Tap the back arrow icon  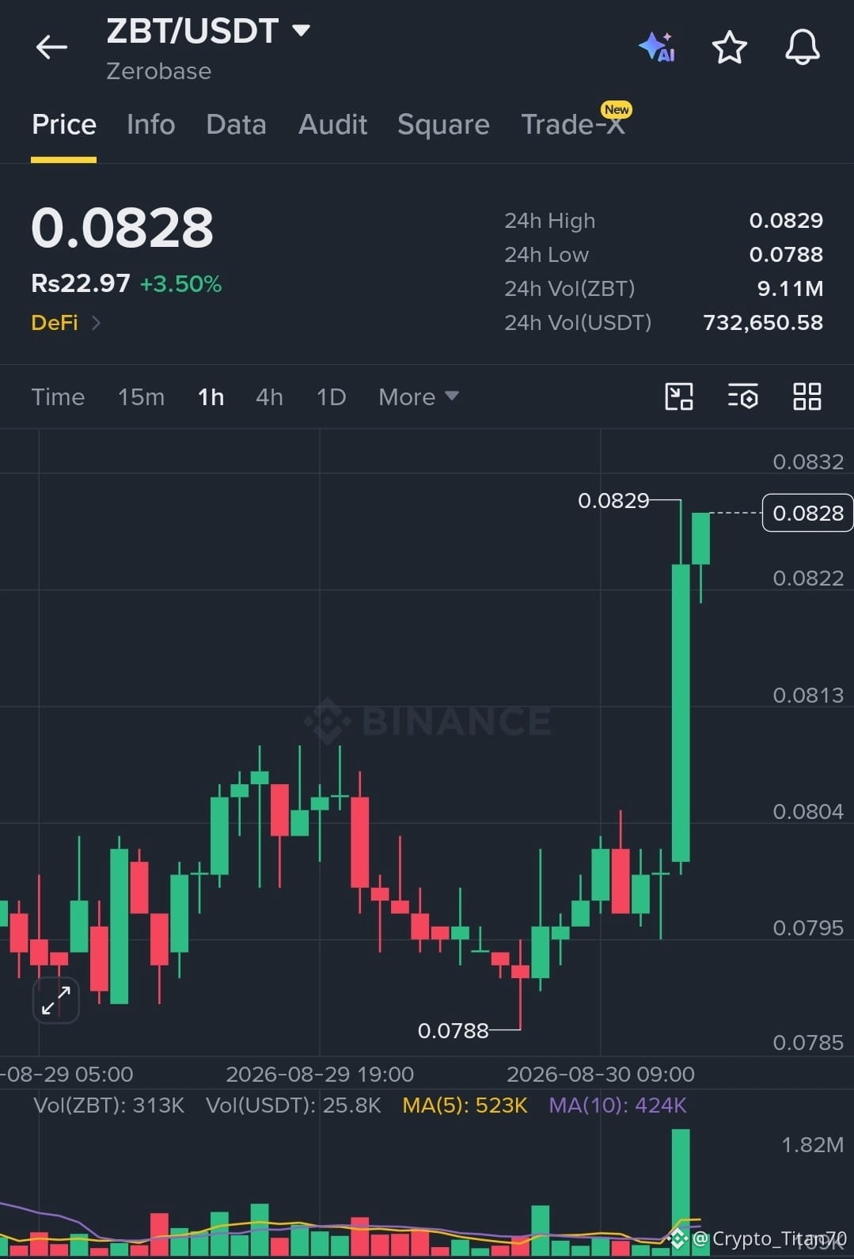(x=51, y=47)
